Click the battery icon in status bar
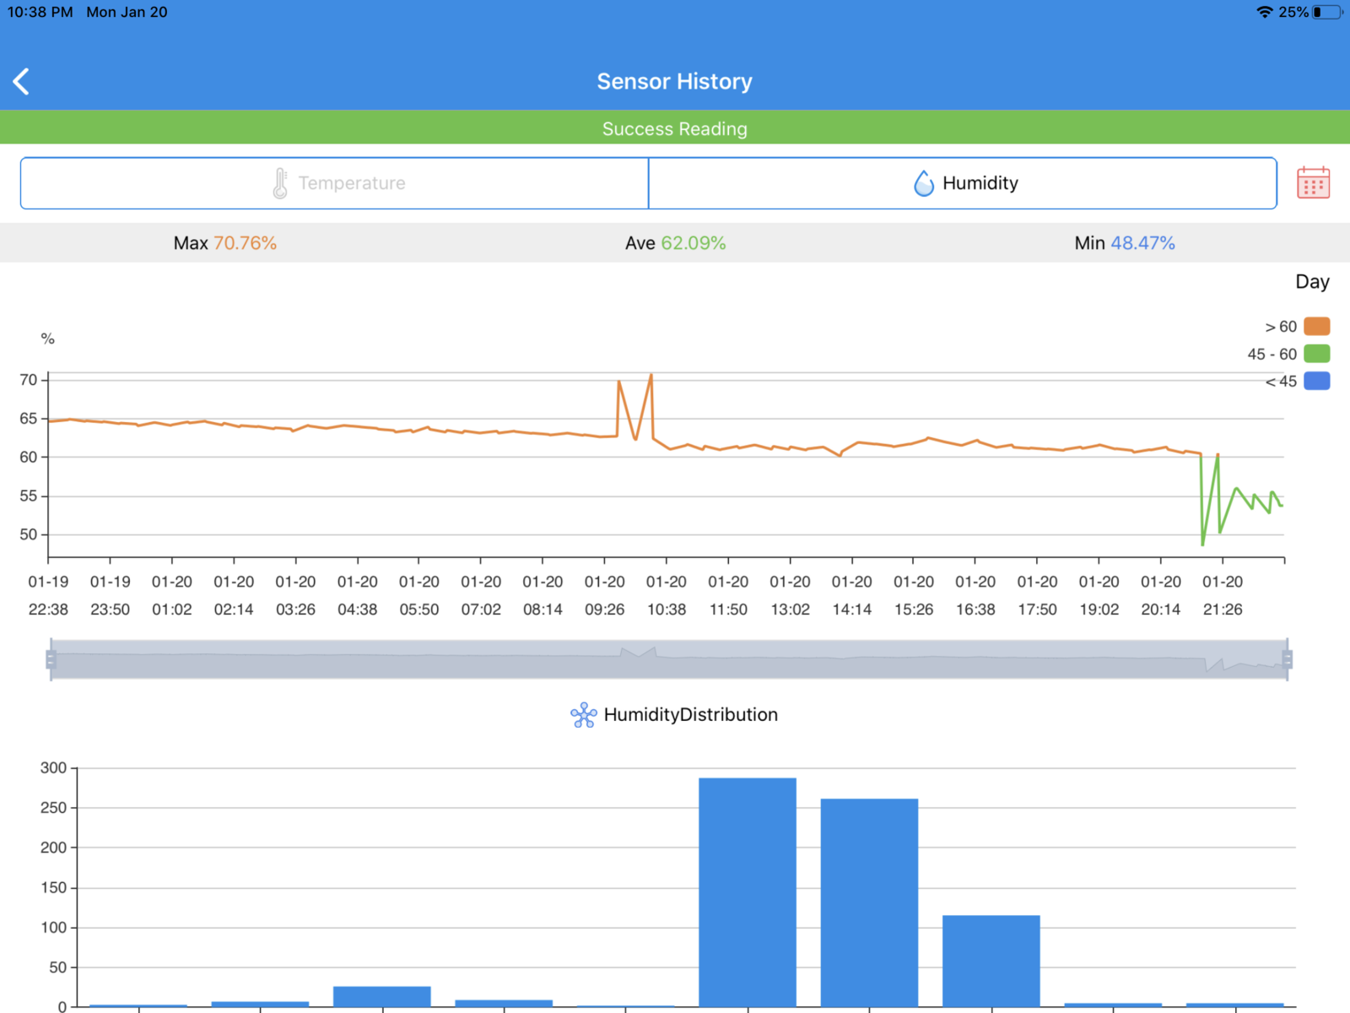Image resolution: width=1350 pixels, height=1013 pixels. click(x=1327, y=12)
